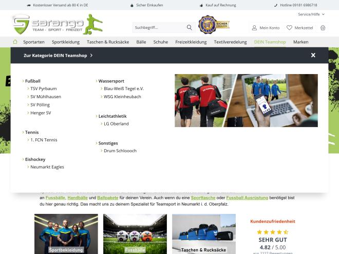Expand the Service/Hilfe dropdown

[x=311, y=14]
